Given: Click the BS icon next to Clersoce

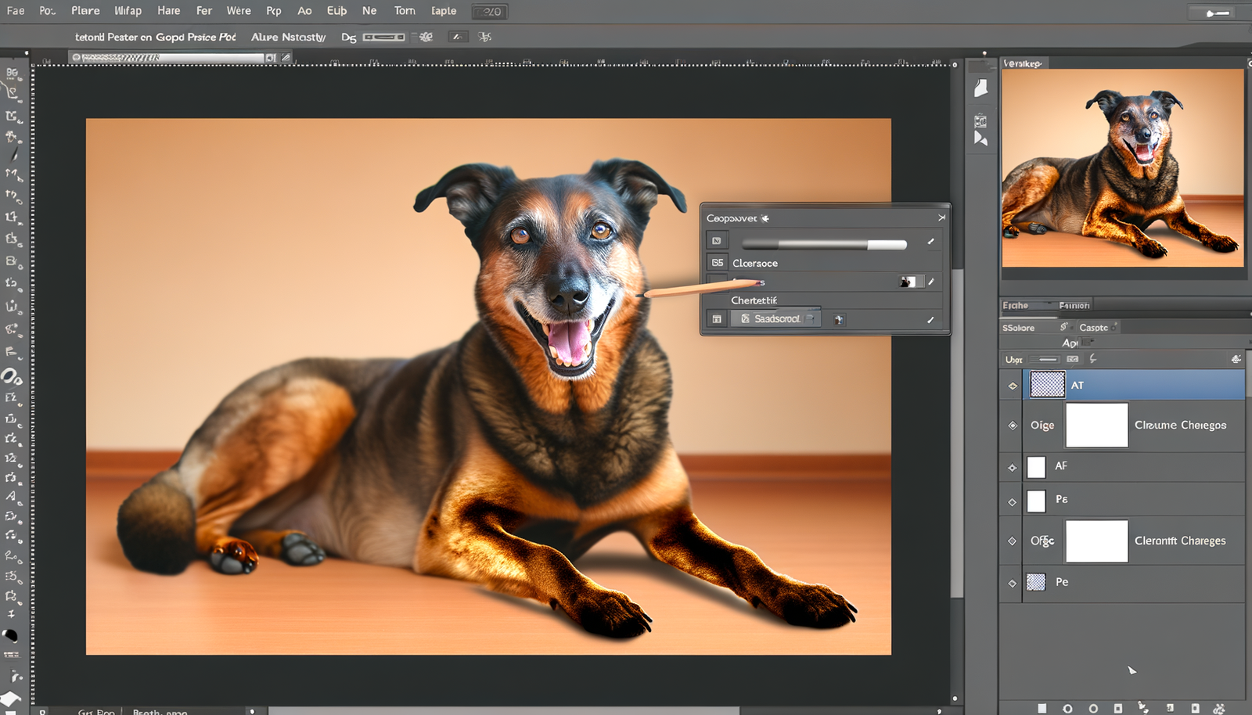Looking at the screenshot, I should click(717, 263).
